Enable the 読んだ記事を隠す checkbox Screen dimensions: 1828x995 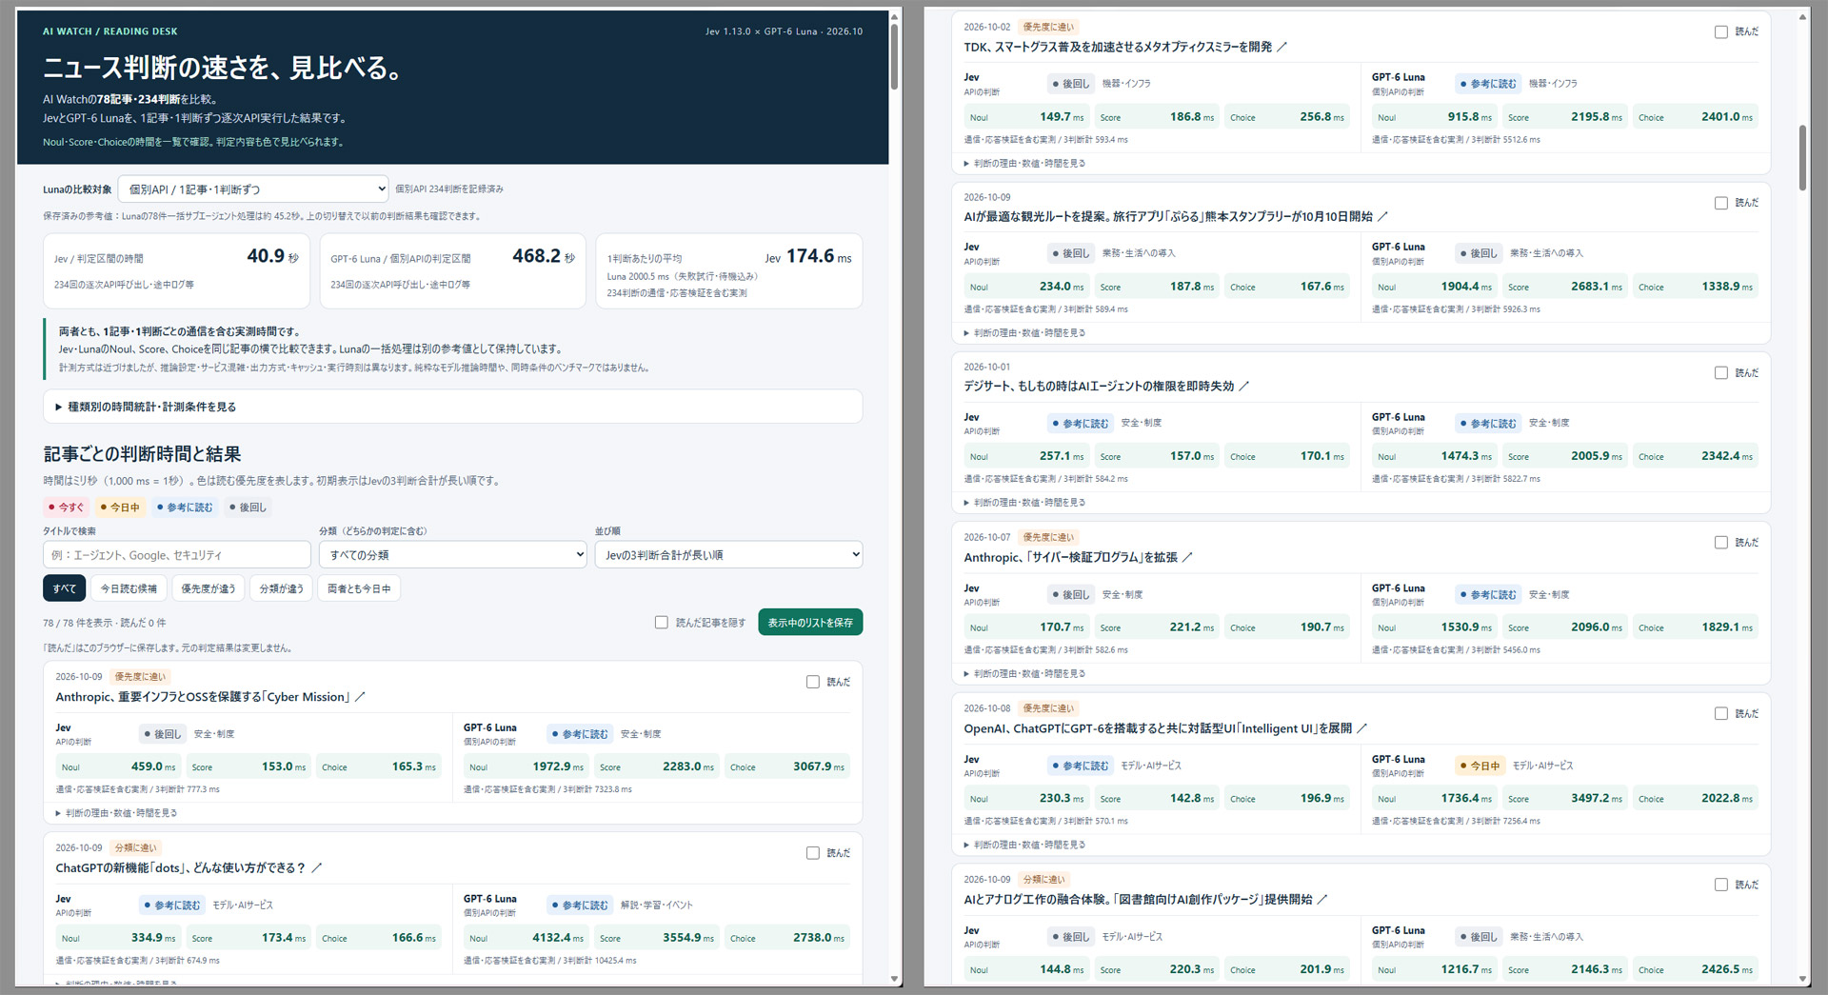pyautogui.click(x=662, y=623)
